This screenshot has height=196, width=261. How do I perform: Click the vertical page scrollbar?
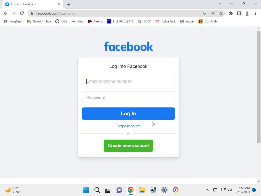pyautogui.click(x=259, y=87)
